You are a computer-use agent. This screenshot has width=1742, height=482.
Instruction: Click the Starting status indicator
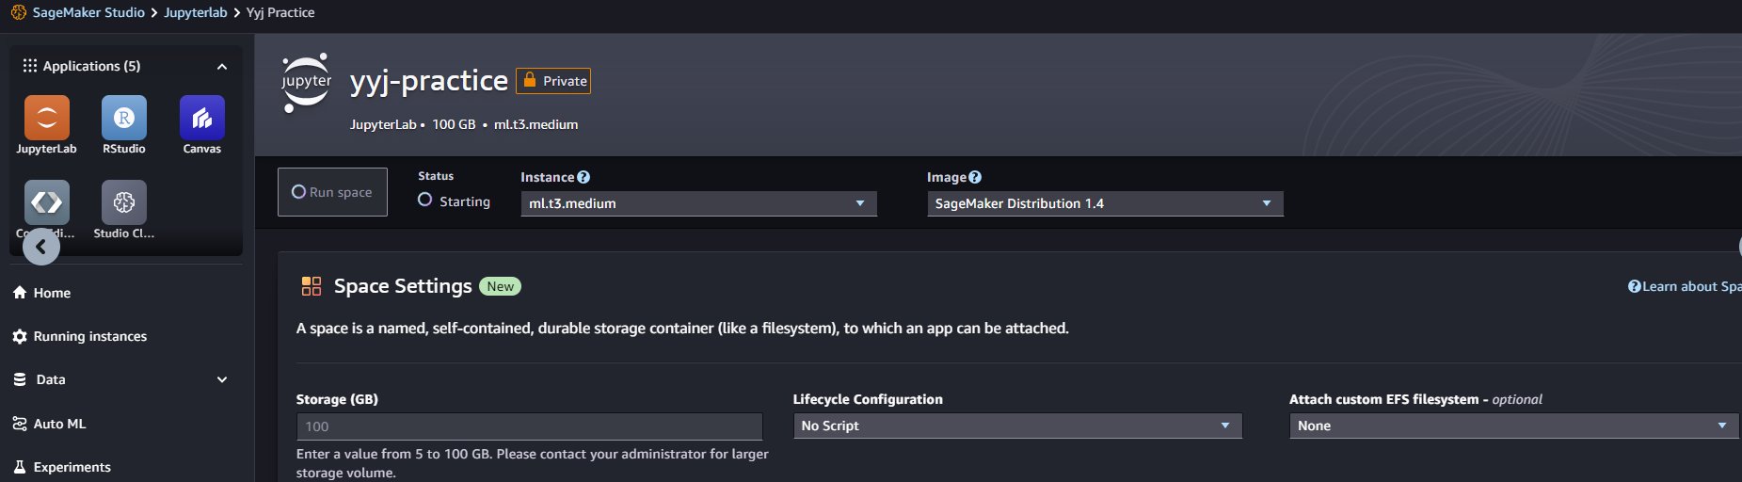tap(455, 201)
